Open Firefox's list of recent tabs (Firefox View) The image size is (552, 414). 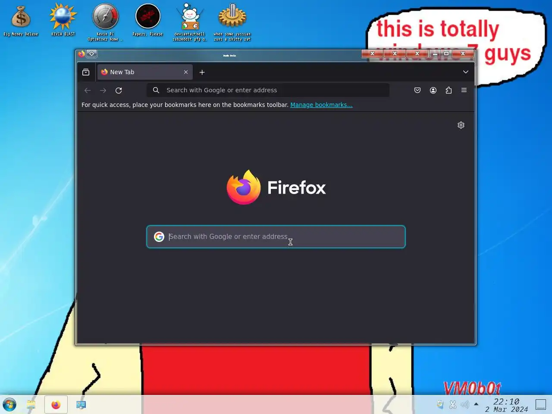point(86,72)
